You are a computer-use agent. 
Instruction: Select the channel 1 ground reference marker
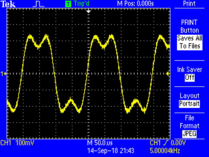pos(4,74)
